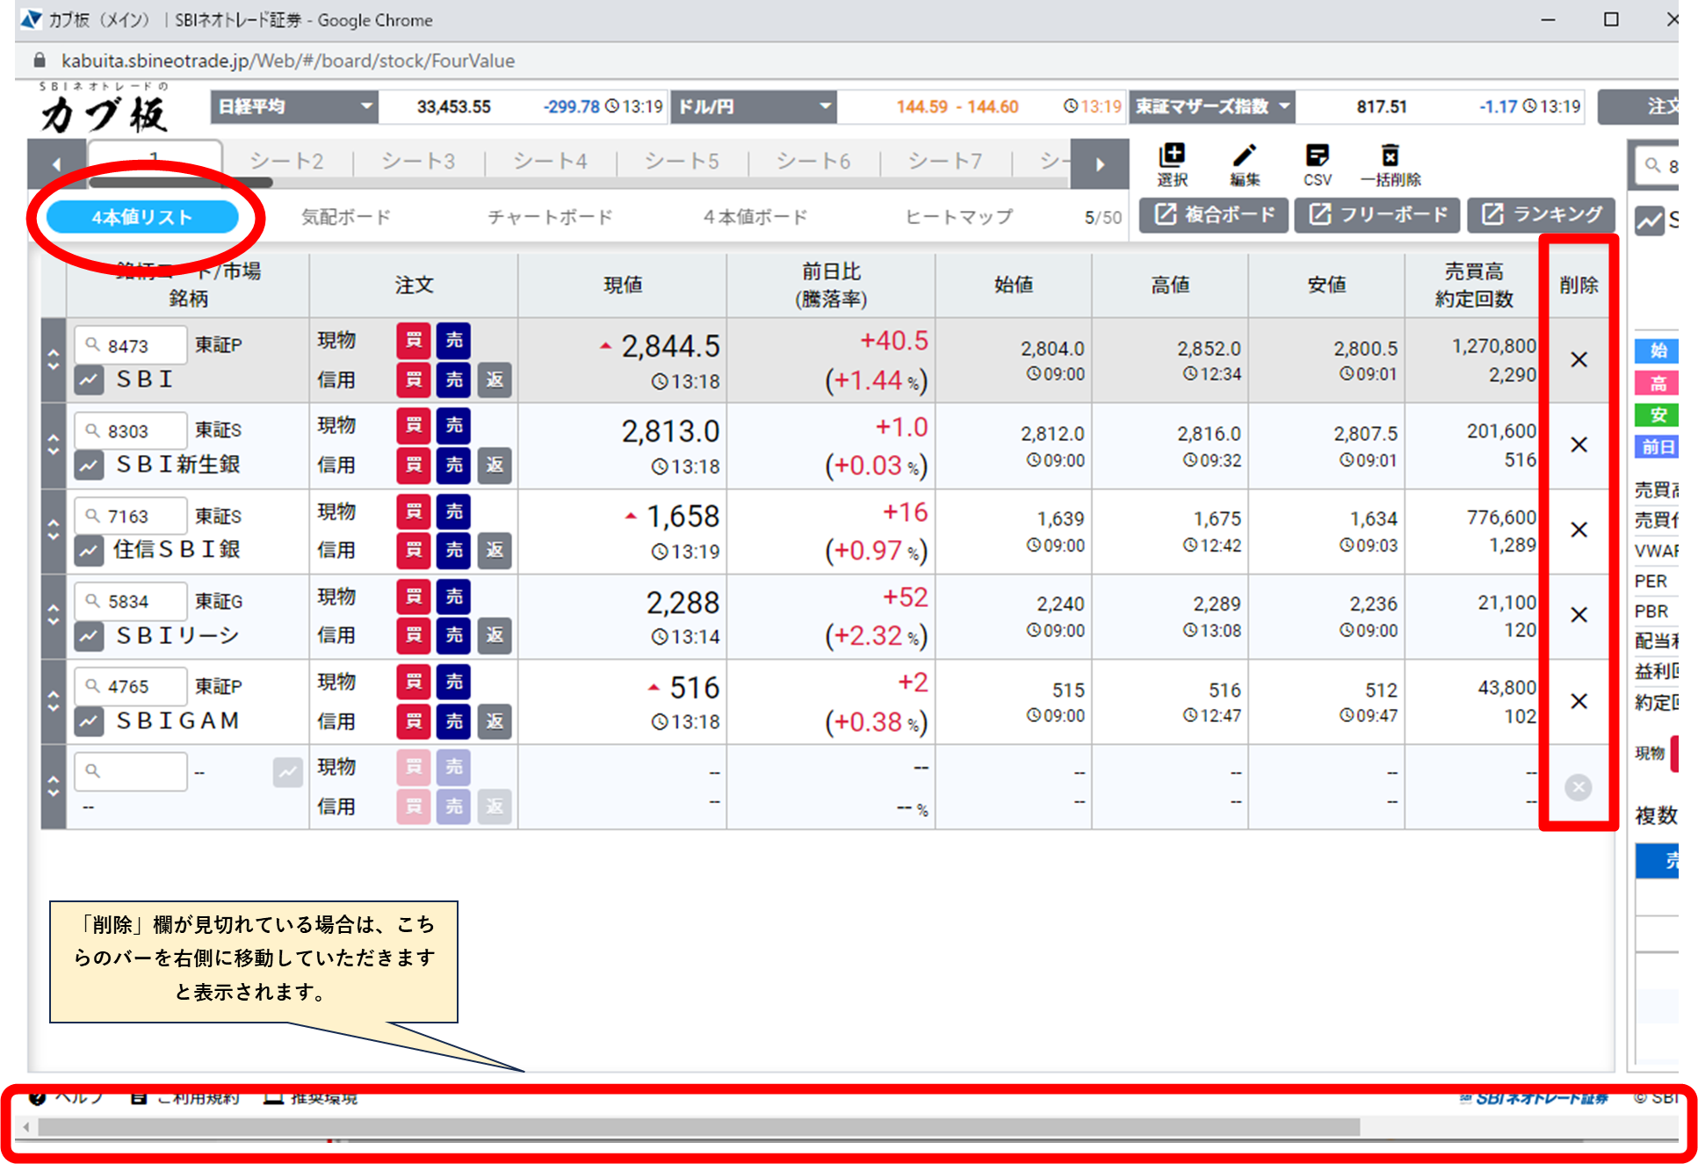Select the 気配ボード view
Image resolution: width=1698 pixels, height=1164 pixels.
tap(346, 217)
